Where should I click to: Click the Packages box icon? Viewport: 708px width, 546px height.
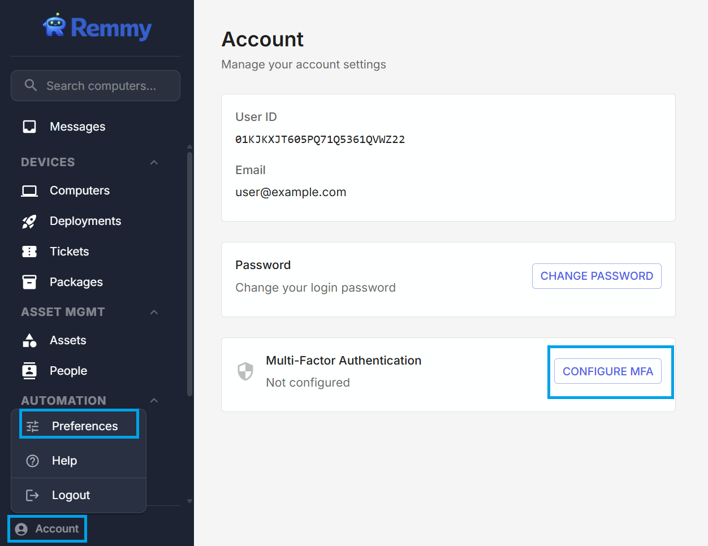click(29, 282)
